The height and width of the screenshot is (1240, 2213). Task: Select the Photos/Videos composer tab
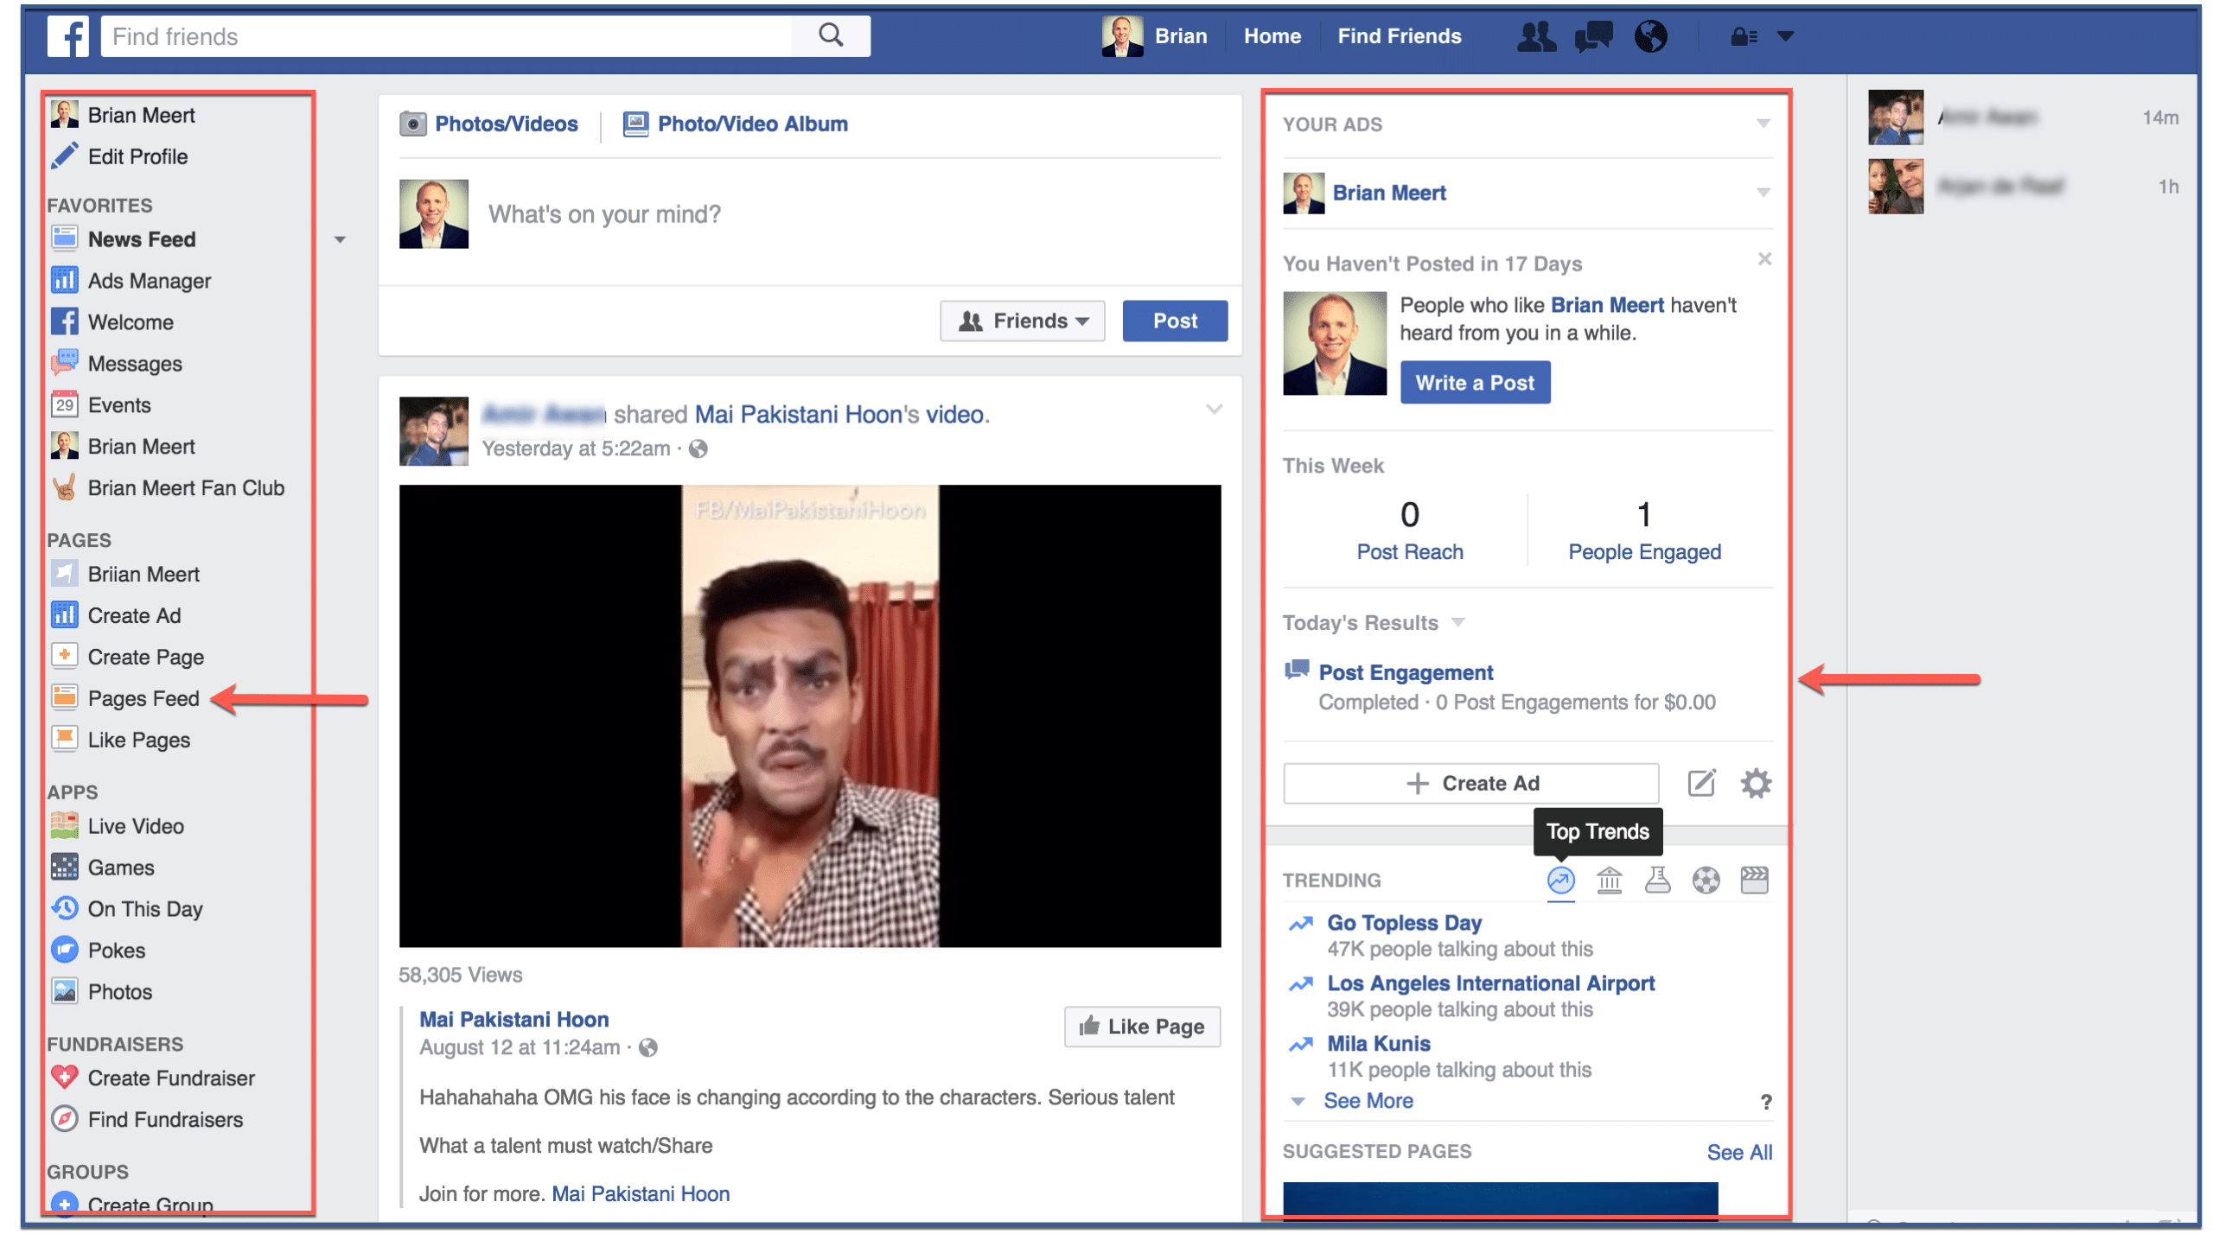click(488, 124)
